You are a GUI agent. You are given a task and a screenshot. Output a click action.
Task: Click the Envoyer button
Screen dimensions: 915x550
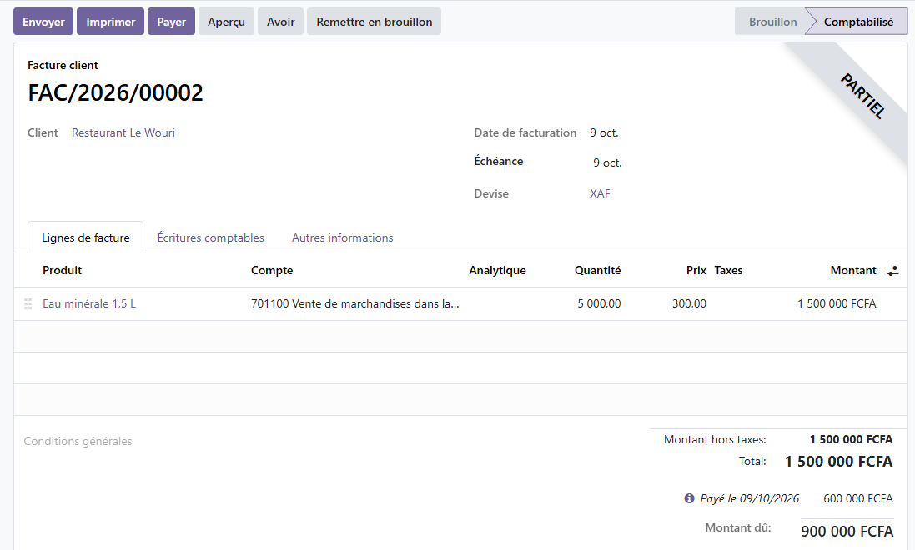(x=43, y=22)
